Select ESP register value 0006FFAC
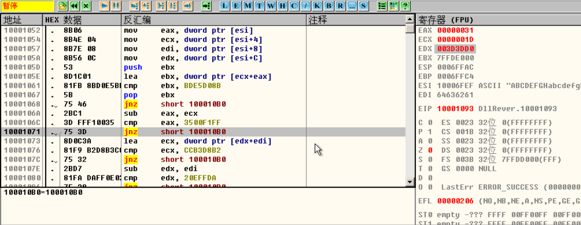Screen dimensions: 581x225 coord(456,67)
